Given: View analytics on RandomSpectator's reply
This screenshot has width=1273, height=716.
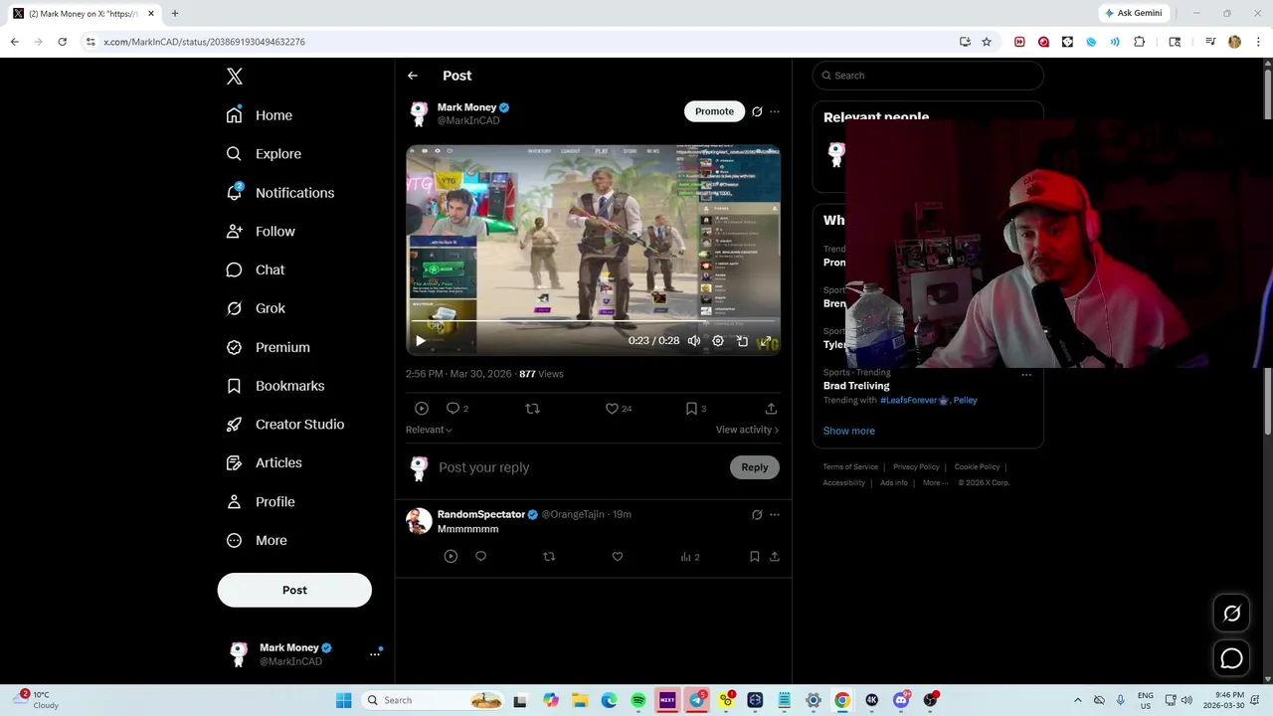Looking at the screenshot, I should [690, 557].
